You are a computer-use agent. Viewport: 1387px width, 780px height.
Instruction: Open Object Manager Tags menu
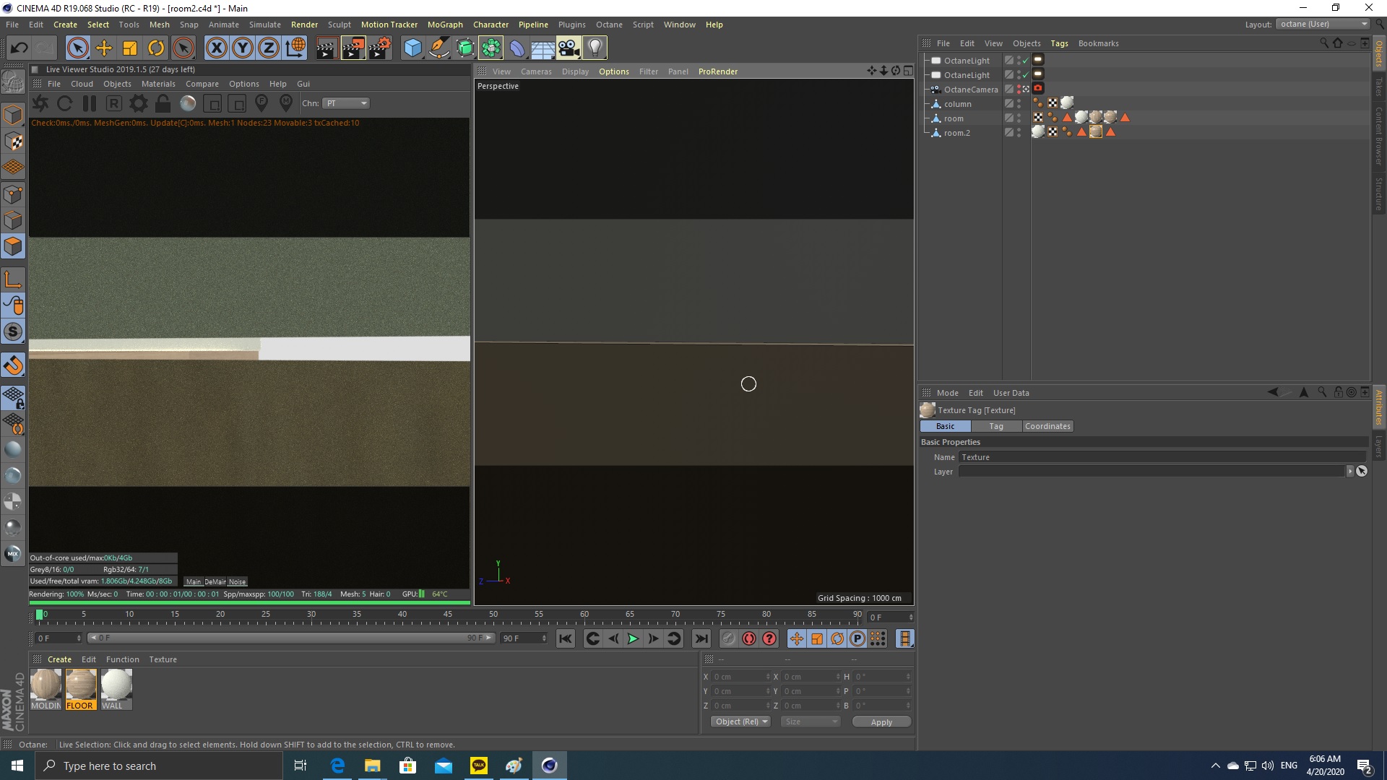[1059, 43]
